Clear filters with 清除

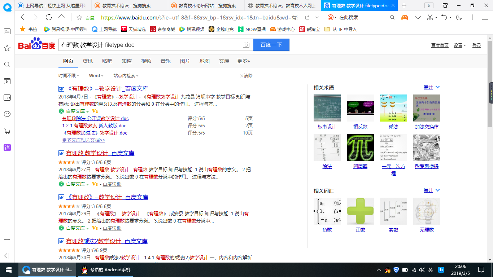246,76
